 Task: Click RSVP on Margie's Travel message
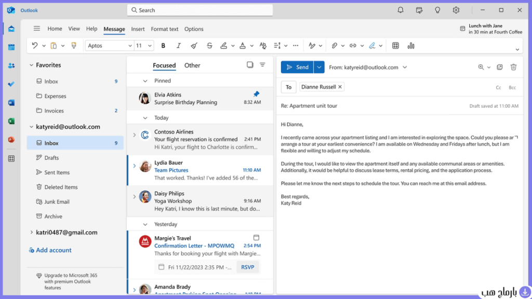click(x=248, y=267)
